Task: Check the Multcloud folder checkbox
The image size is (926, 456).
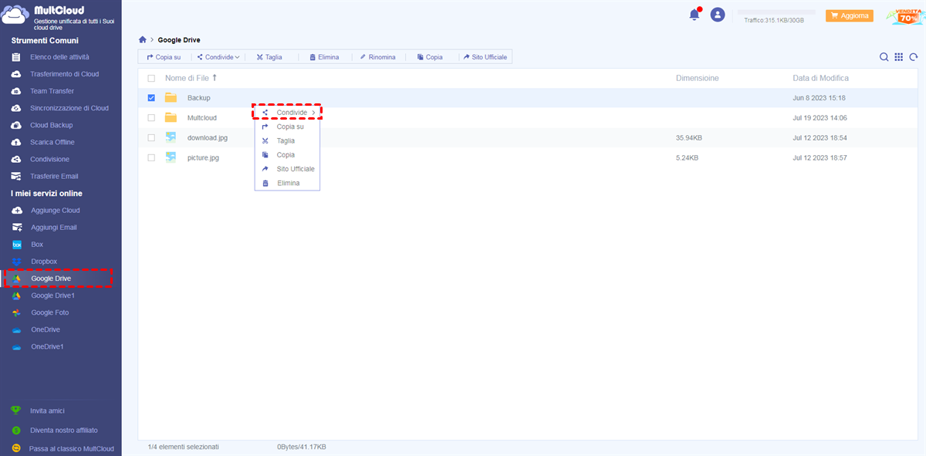Action: [x=151, y=118]
